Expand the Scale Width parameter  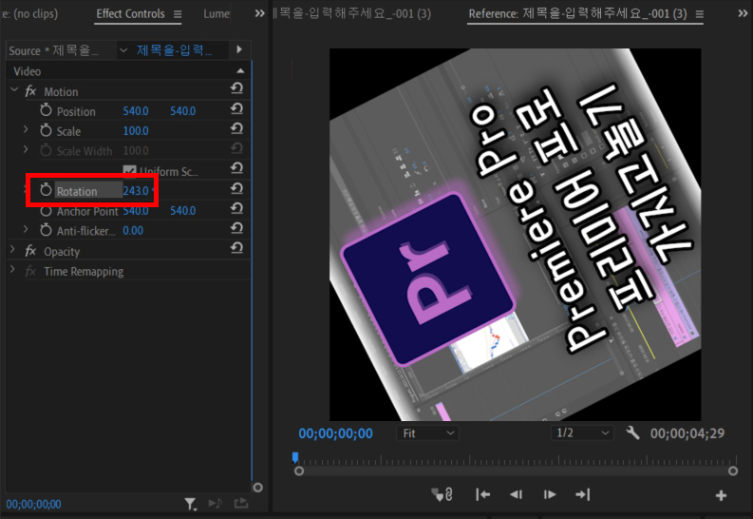coord(26,149)
